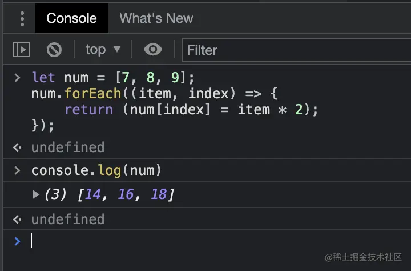The width and height of the screenshot is (411, 271).
Task: Focus the Filter input field
Action: (x=294, y=50)
